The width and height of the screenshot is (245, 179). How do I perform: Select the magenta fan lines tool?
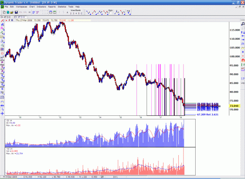pos(2,28)
